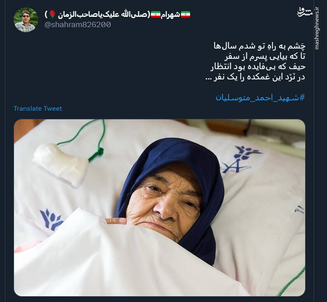
Task: Click Translate Tweet
Action: click(x=38, y=109)
